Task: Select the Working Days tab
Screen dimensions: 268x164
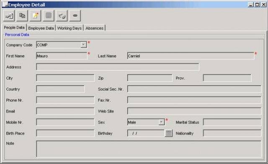Action: 70,28
